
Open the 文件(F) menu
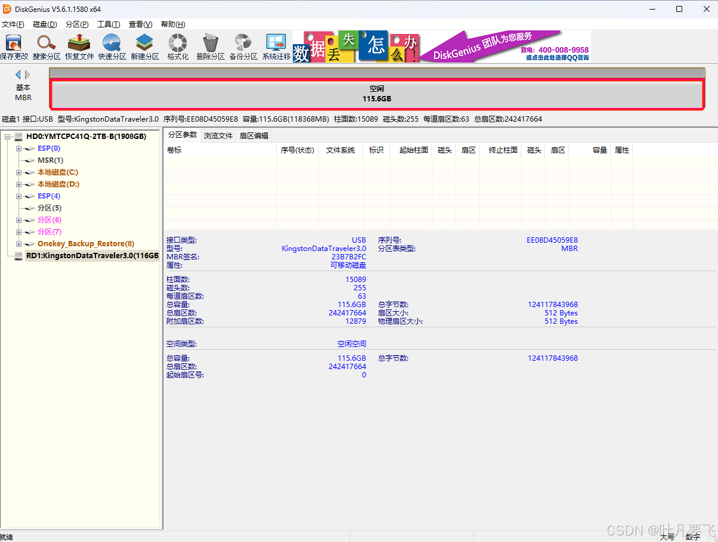tap(13, 24)
